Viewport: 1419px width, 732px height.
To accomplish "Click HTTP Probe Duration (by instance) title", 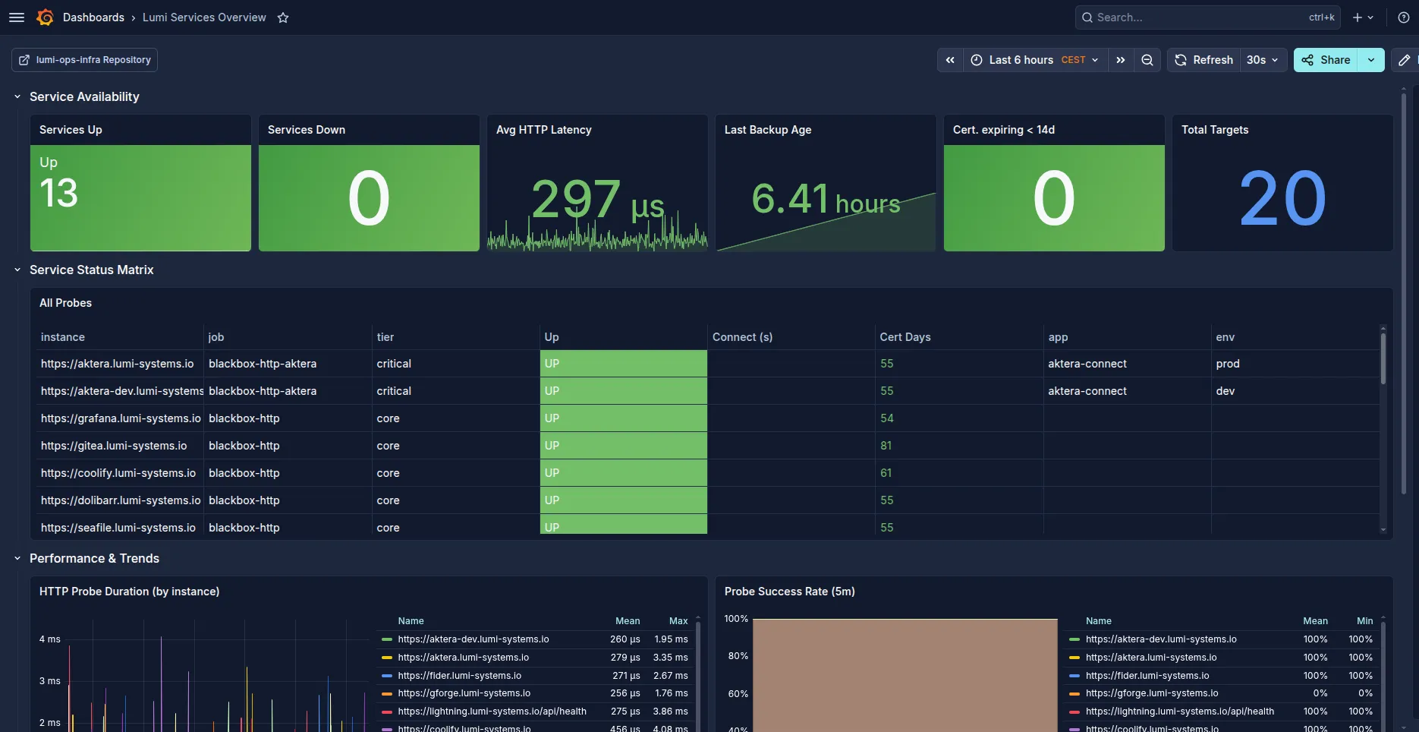I will click(x=129, y=592).
